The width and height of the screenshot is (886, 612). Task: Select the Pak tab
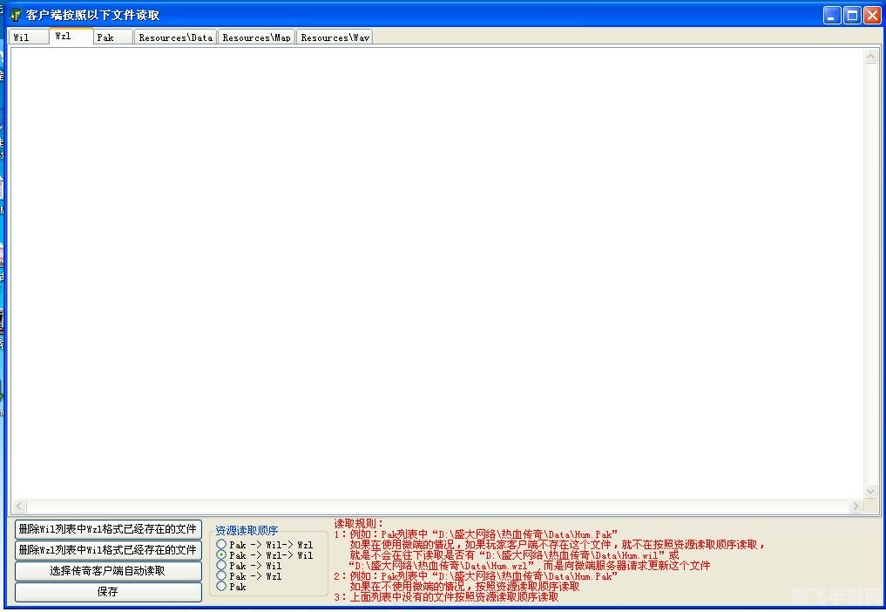click(x=112, y=37)
